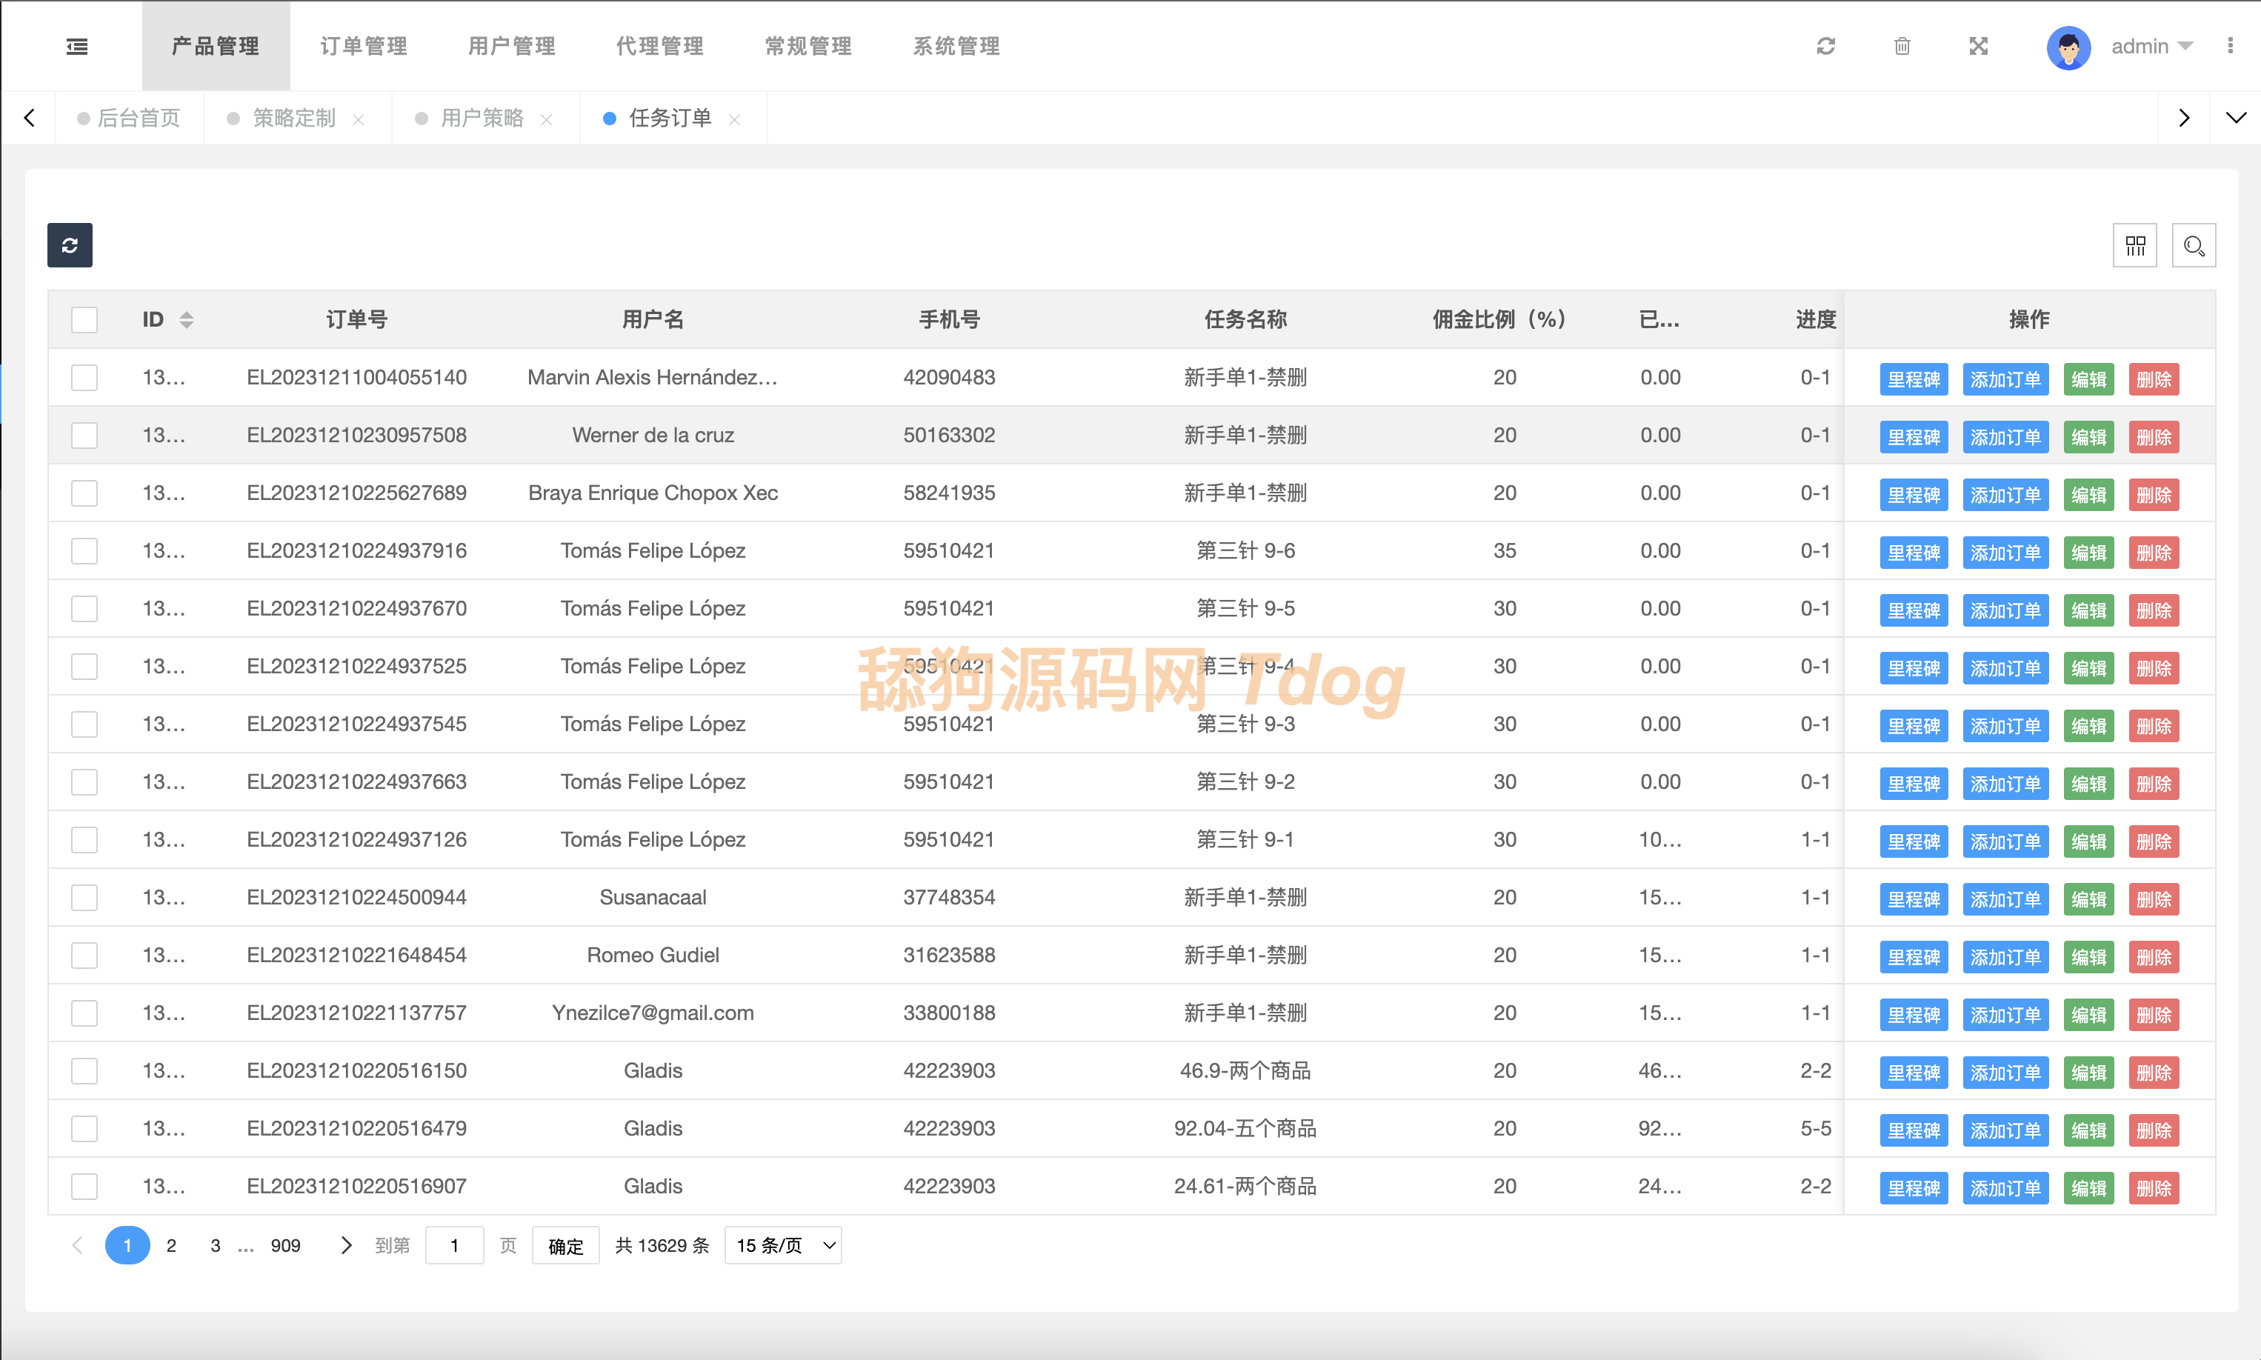
Task: Click 确定 to confirm page jump
Action: pyautogui.click(x=565, y=1245)
